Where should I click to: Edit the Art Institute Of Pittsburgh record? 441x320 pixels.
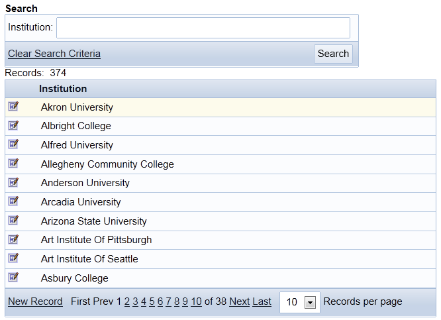click(13, 239)
